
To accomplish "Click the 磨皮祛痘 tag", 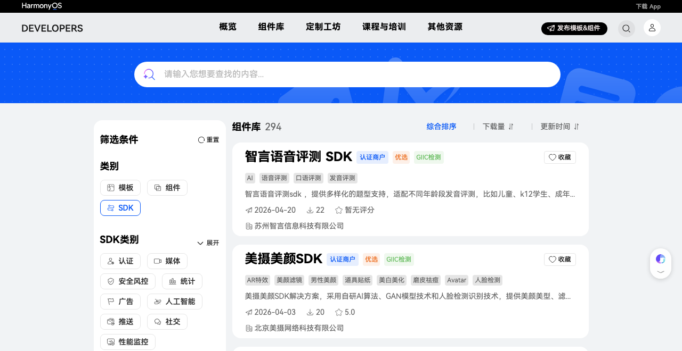I will click(426, 280).
